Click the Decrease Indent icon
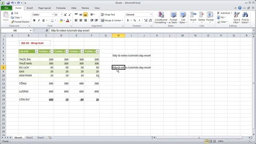 tap(92, 20)
